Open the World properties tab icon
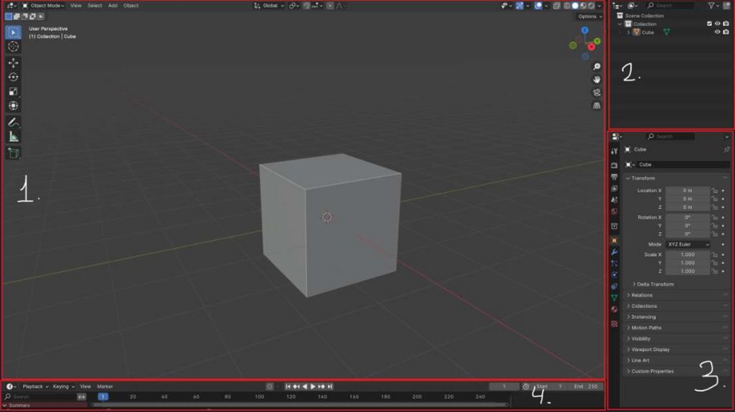735x412 pixels. [614, 212]
